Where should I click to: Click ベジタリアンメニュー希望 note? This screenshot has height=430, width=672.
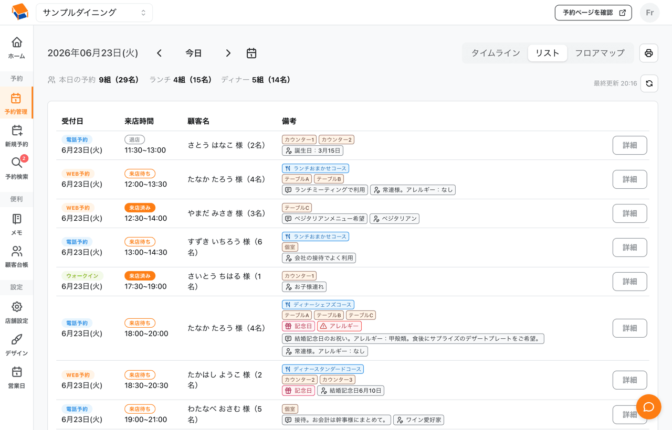pyautogui.click(x=324, y=219)
